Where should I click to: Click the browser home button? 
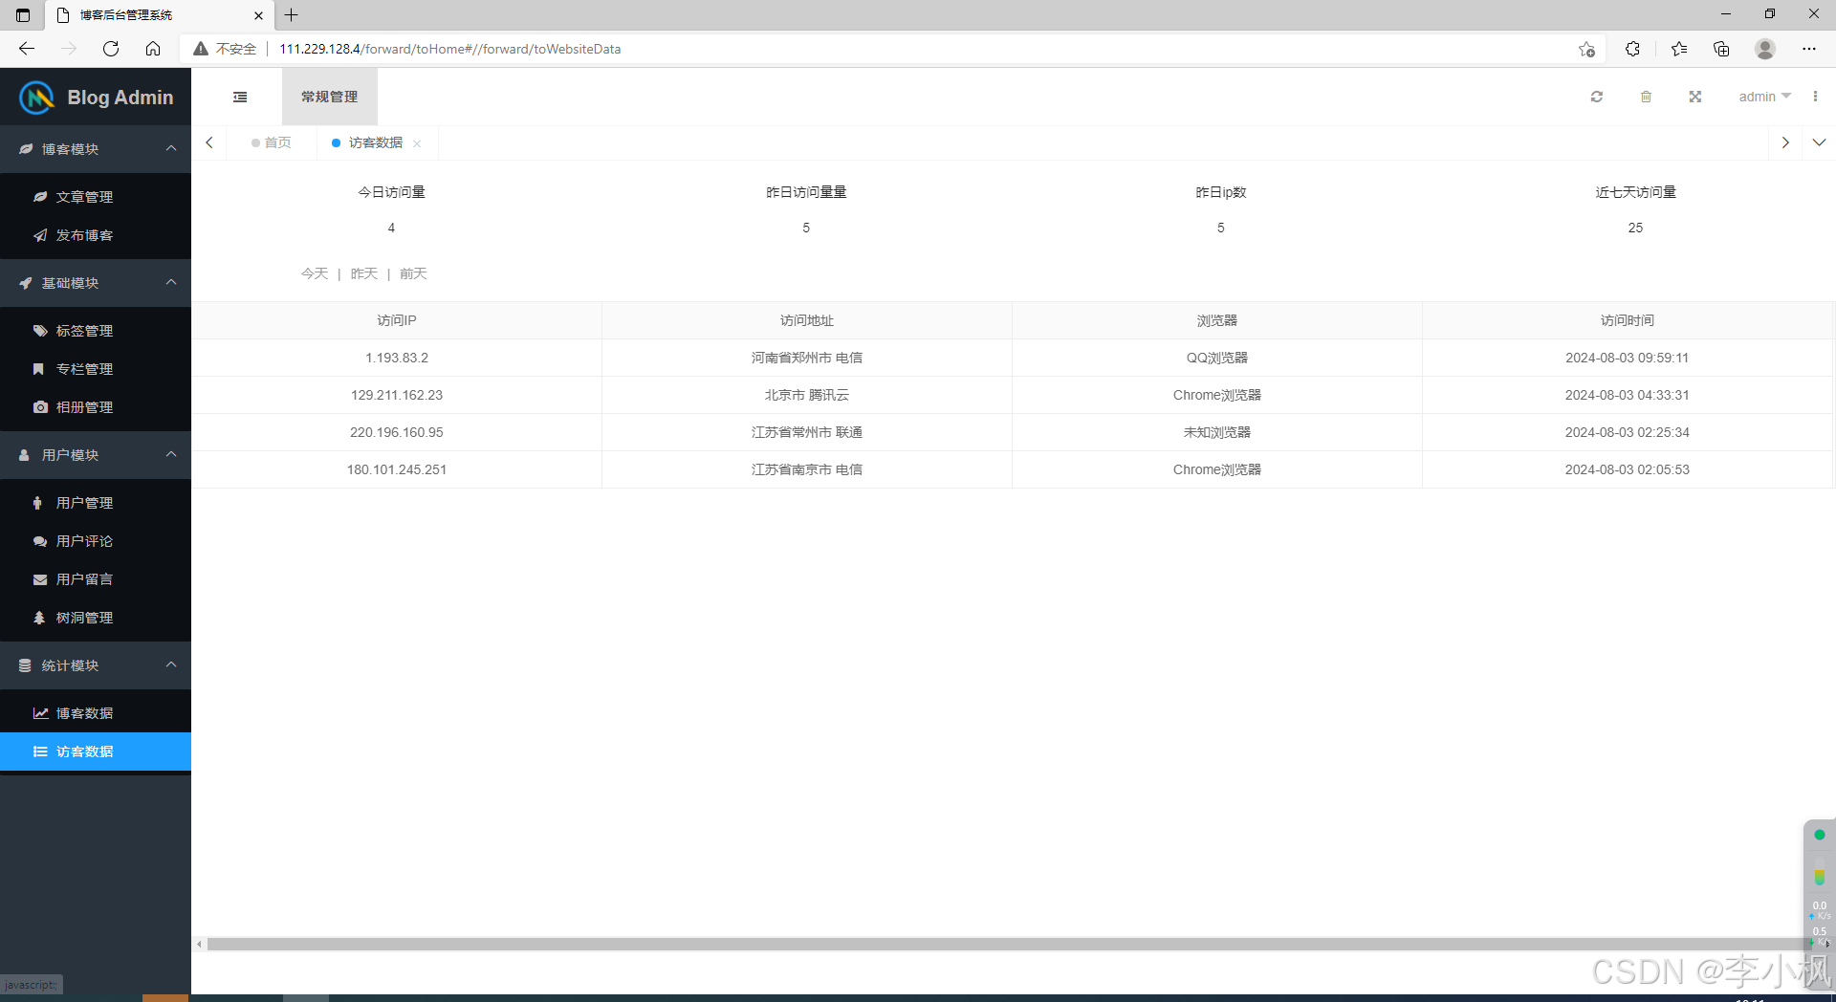(x=153, y=49)
